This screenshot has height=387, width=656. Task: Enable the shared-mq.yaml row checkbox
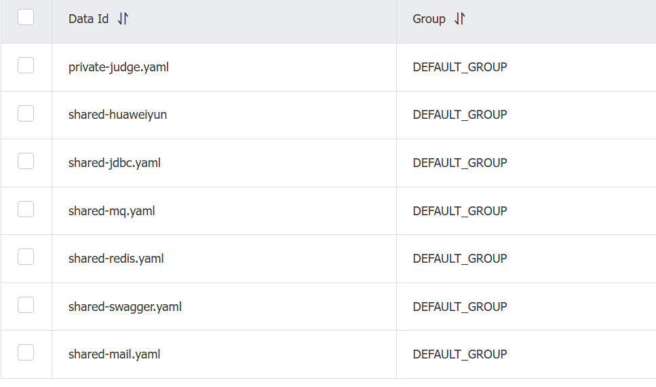(x=26, y=209)
